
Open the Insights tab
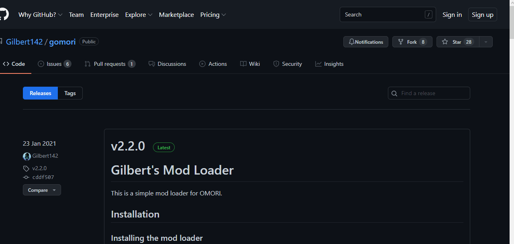[329, 64]
